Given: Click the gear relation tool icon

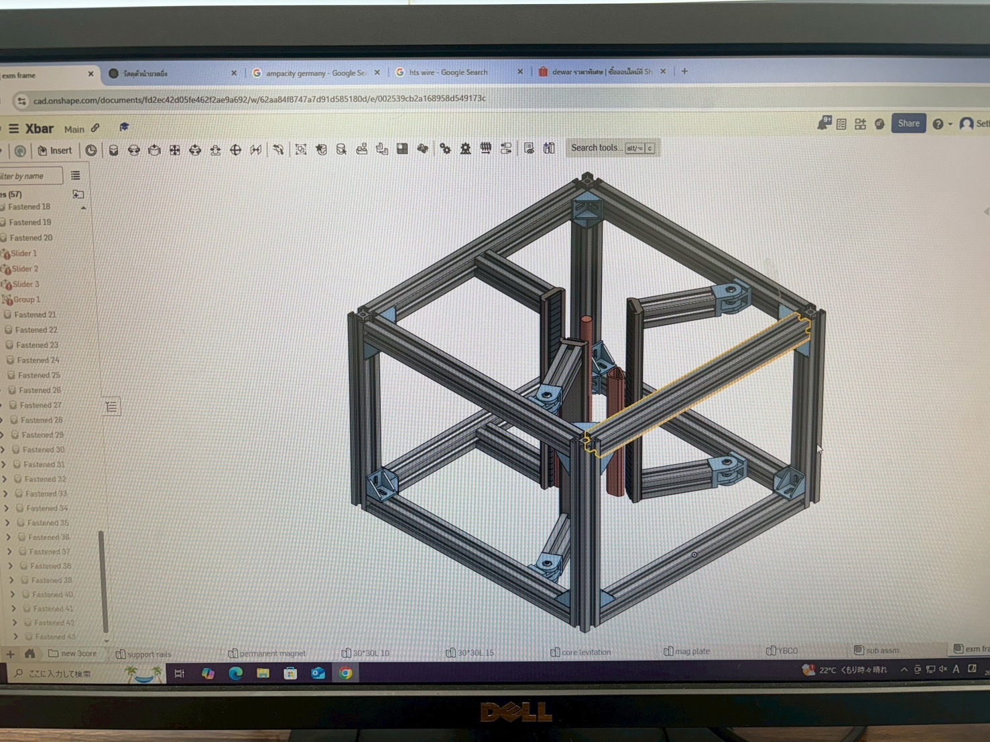Looking at the screenshot, I should coord(445,149).
